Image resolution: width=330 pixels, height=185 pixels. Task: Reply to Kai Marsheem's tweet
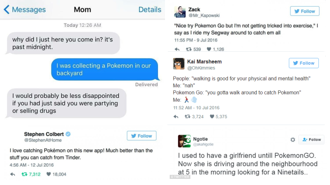176,116
